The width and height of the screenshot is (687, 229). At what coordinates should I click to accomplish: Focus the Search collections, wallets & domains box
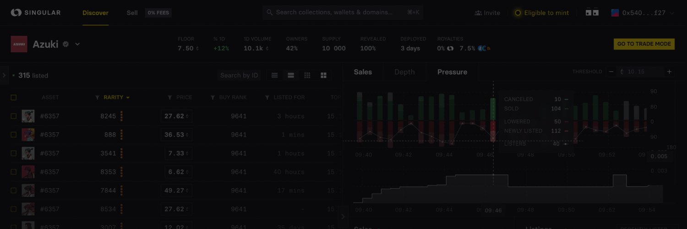click(343, 13)
